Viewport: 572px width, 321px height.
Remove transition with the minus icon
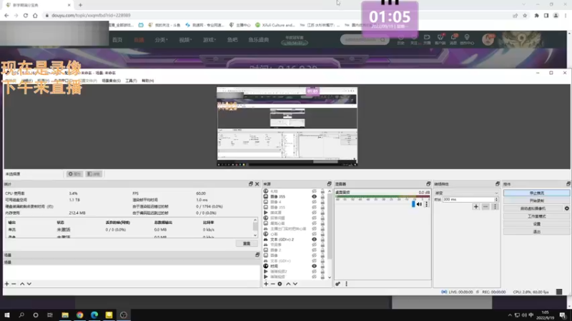[485, 207]
